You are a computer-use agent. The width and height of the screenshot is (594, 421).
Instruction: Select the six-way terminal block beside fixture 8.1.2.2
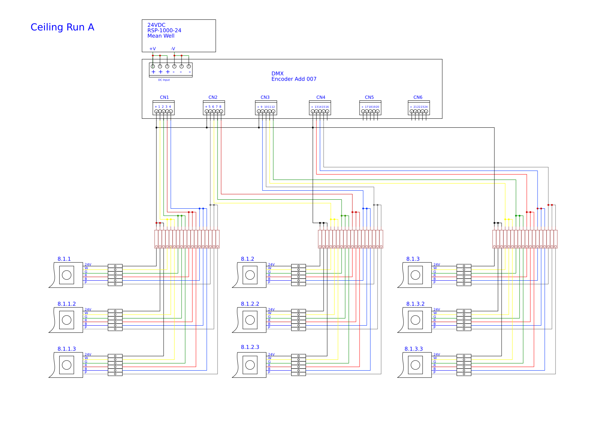tap(298, 320)
